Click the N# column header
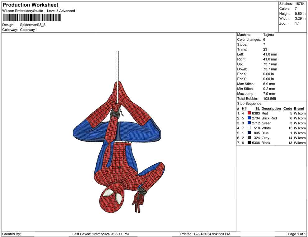 pos(244,109)
